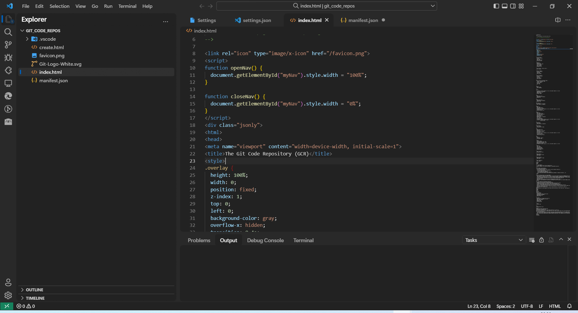The width and height of the screenshot is (578, 313).
Task: Switch to the Debug Console tab
Action: 265,240
